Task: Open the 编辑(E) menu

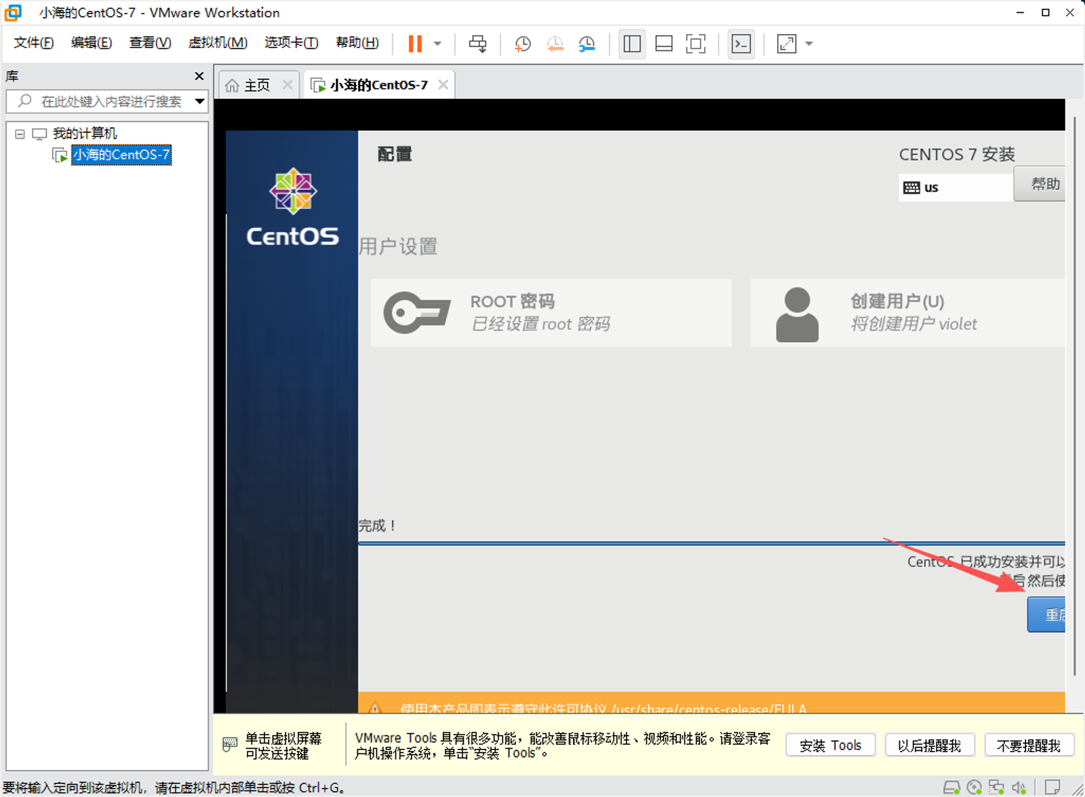Action: (92, 43)
